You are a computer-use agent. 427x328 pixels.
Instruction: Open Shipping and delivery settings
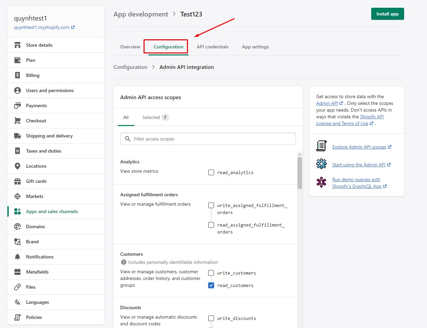56,136
